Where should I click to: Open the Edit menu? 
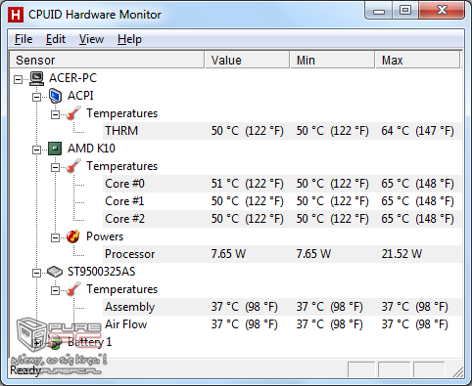(x=56, y=39)
